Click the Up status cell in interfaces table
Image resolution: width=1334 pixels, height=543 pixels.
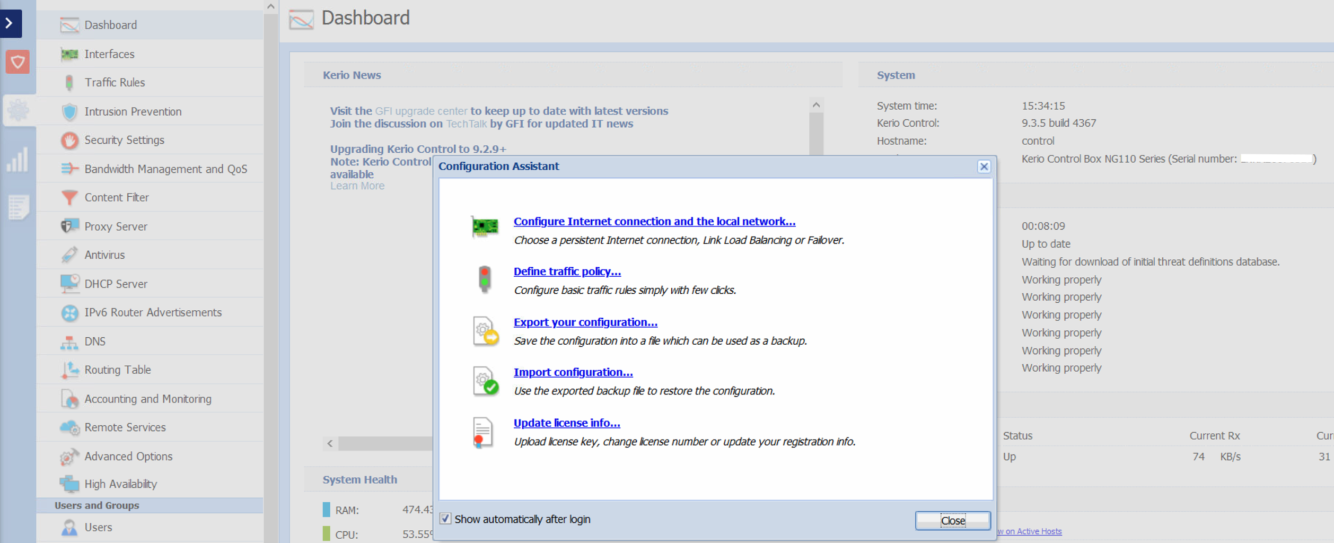pos(1010,457)
